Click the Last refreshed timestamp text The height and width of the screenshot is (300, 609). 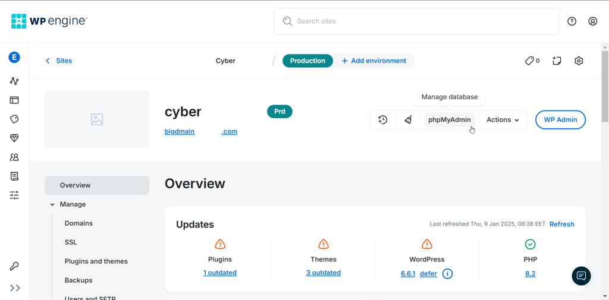pyautogui.click(x=488, y=225)
